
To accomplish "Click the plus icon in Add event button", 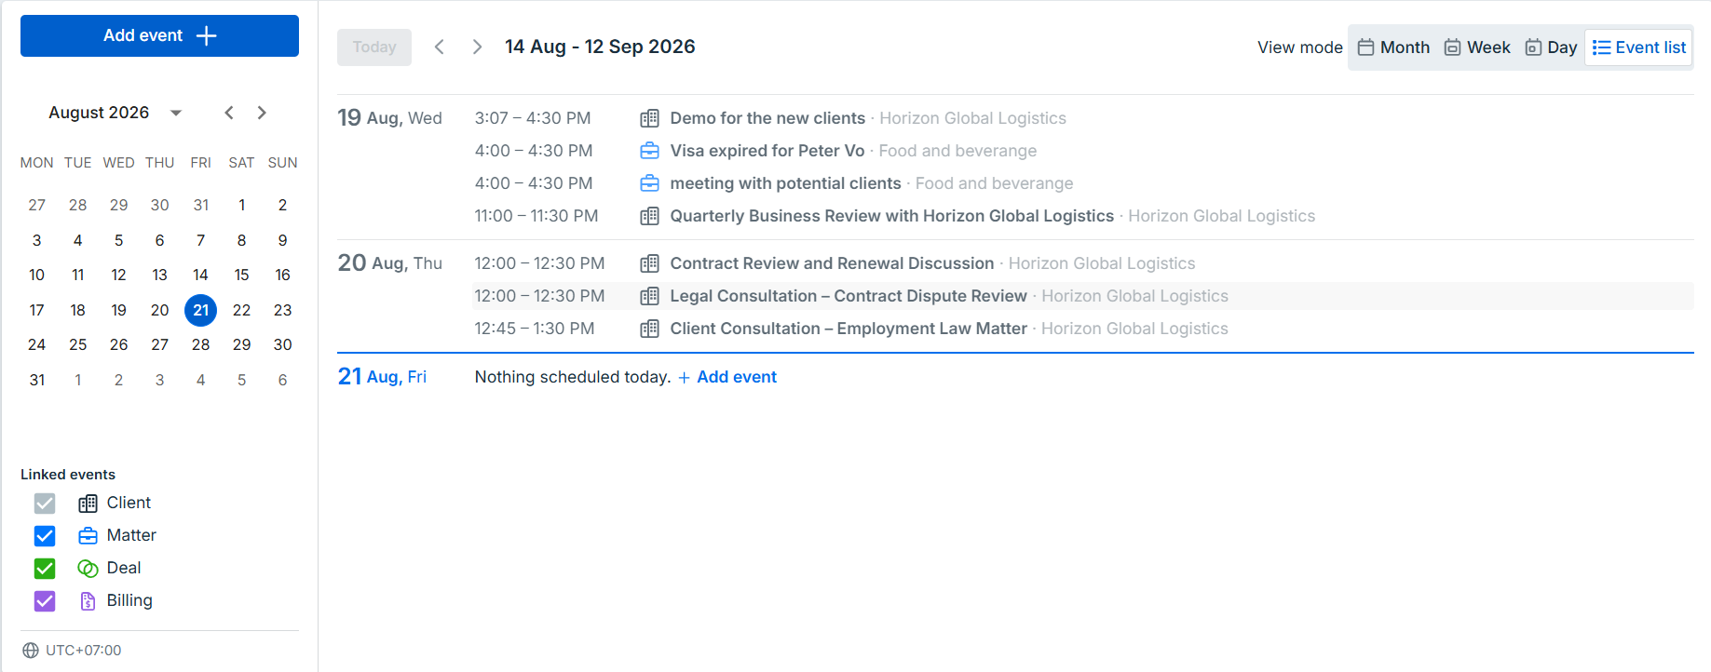I will tap(206, 35).
